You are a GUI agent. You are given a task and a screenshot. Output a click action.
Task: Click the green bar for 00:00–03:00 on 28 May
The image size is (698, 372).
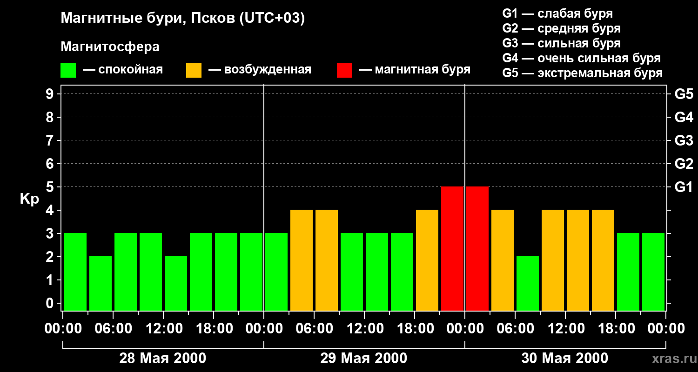(75, 272)
